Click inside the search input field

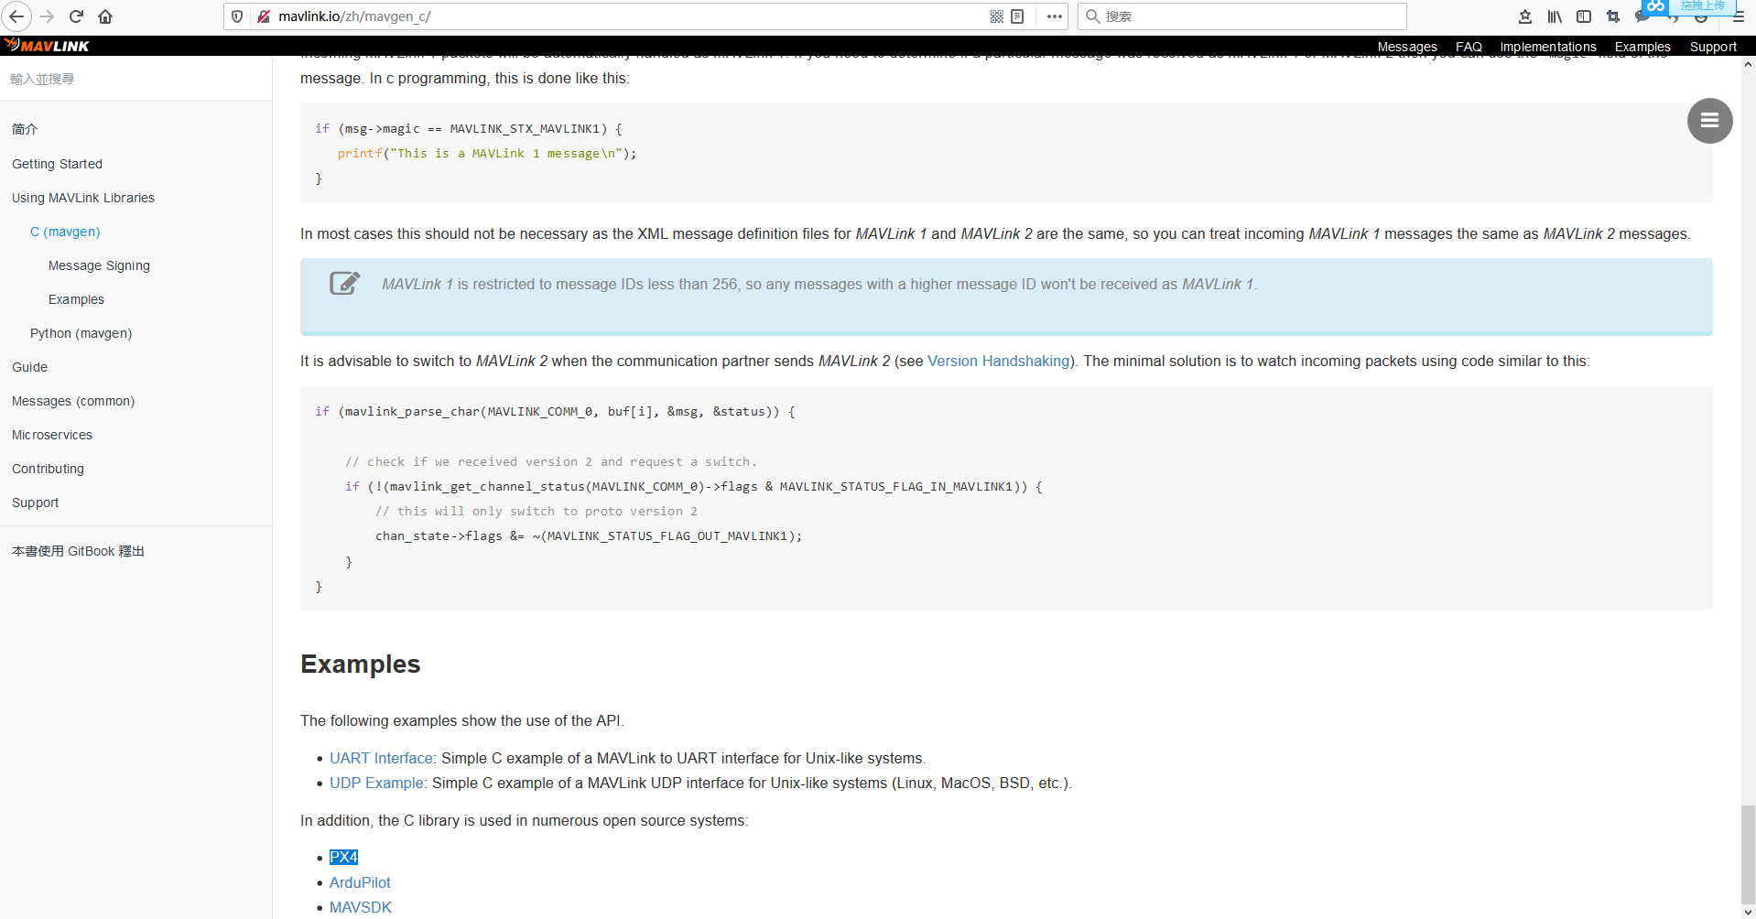(x=1241, y=16)
